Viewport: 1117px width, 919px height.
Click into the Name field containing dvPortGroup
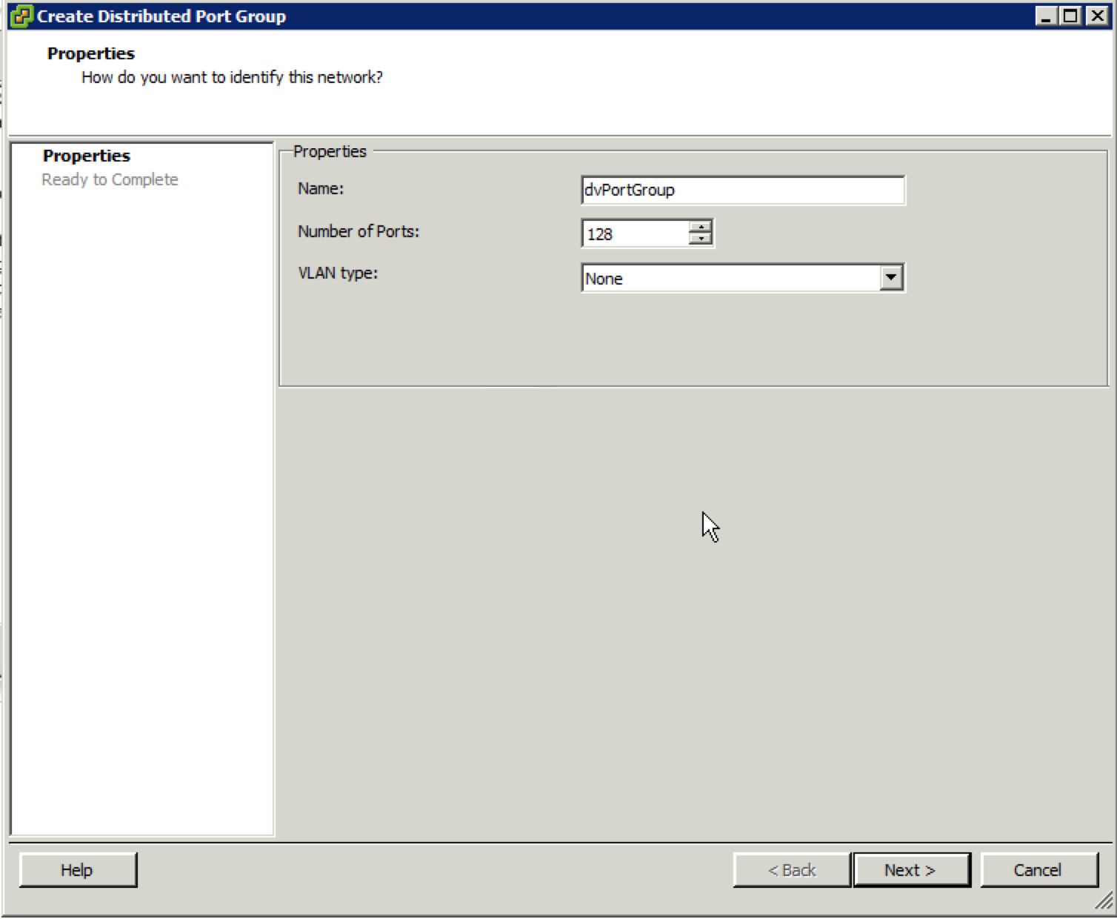(x=742, y=190)
